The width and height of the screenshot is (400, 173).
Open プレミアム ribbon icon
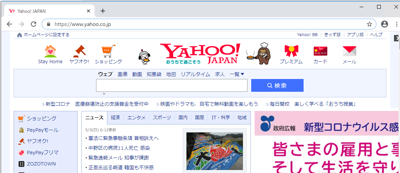tap(291, 51)
